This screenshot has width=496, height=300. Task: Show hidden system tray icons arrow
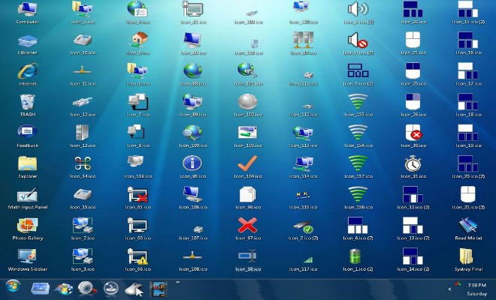click(x=449, y=289)
